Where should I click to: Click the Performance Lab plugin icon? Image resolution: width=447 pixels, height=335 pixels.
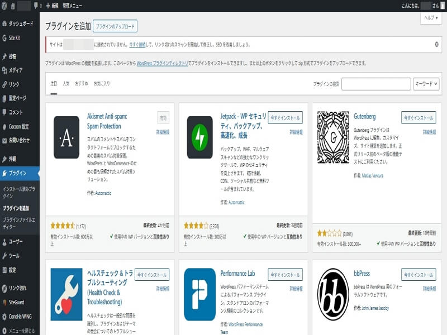pyautogui.click(x=199, y=294)
